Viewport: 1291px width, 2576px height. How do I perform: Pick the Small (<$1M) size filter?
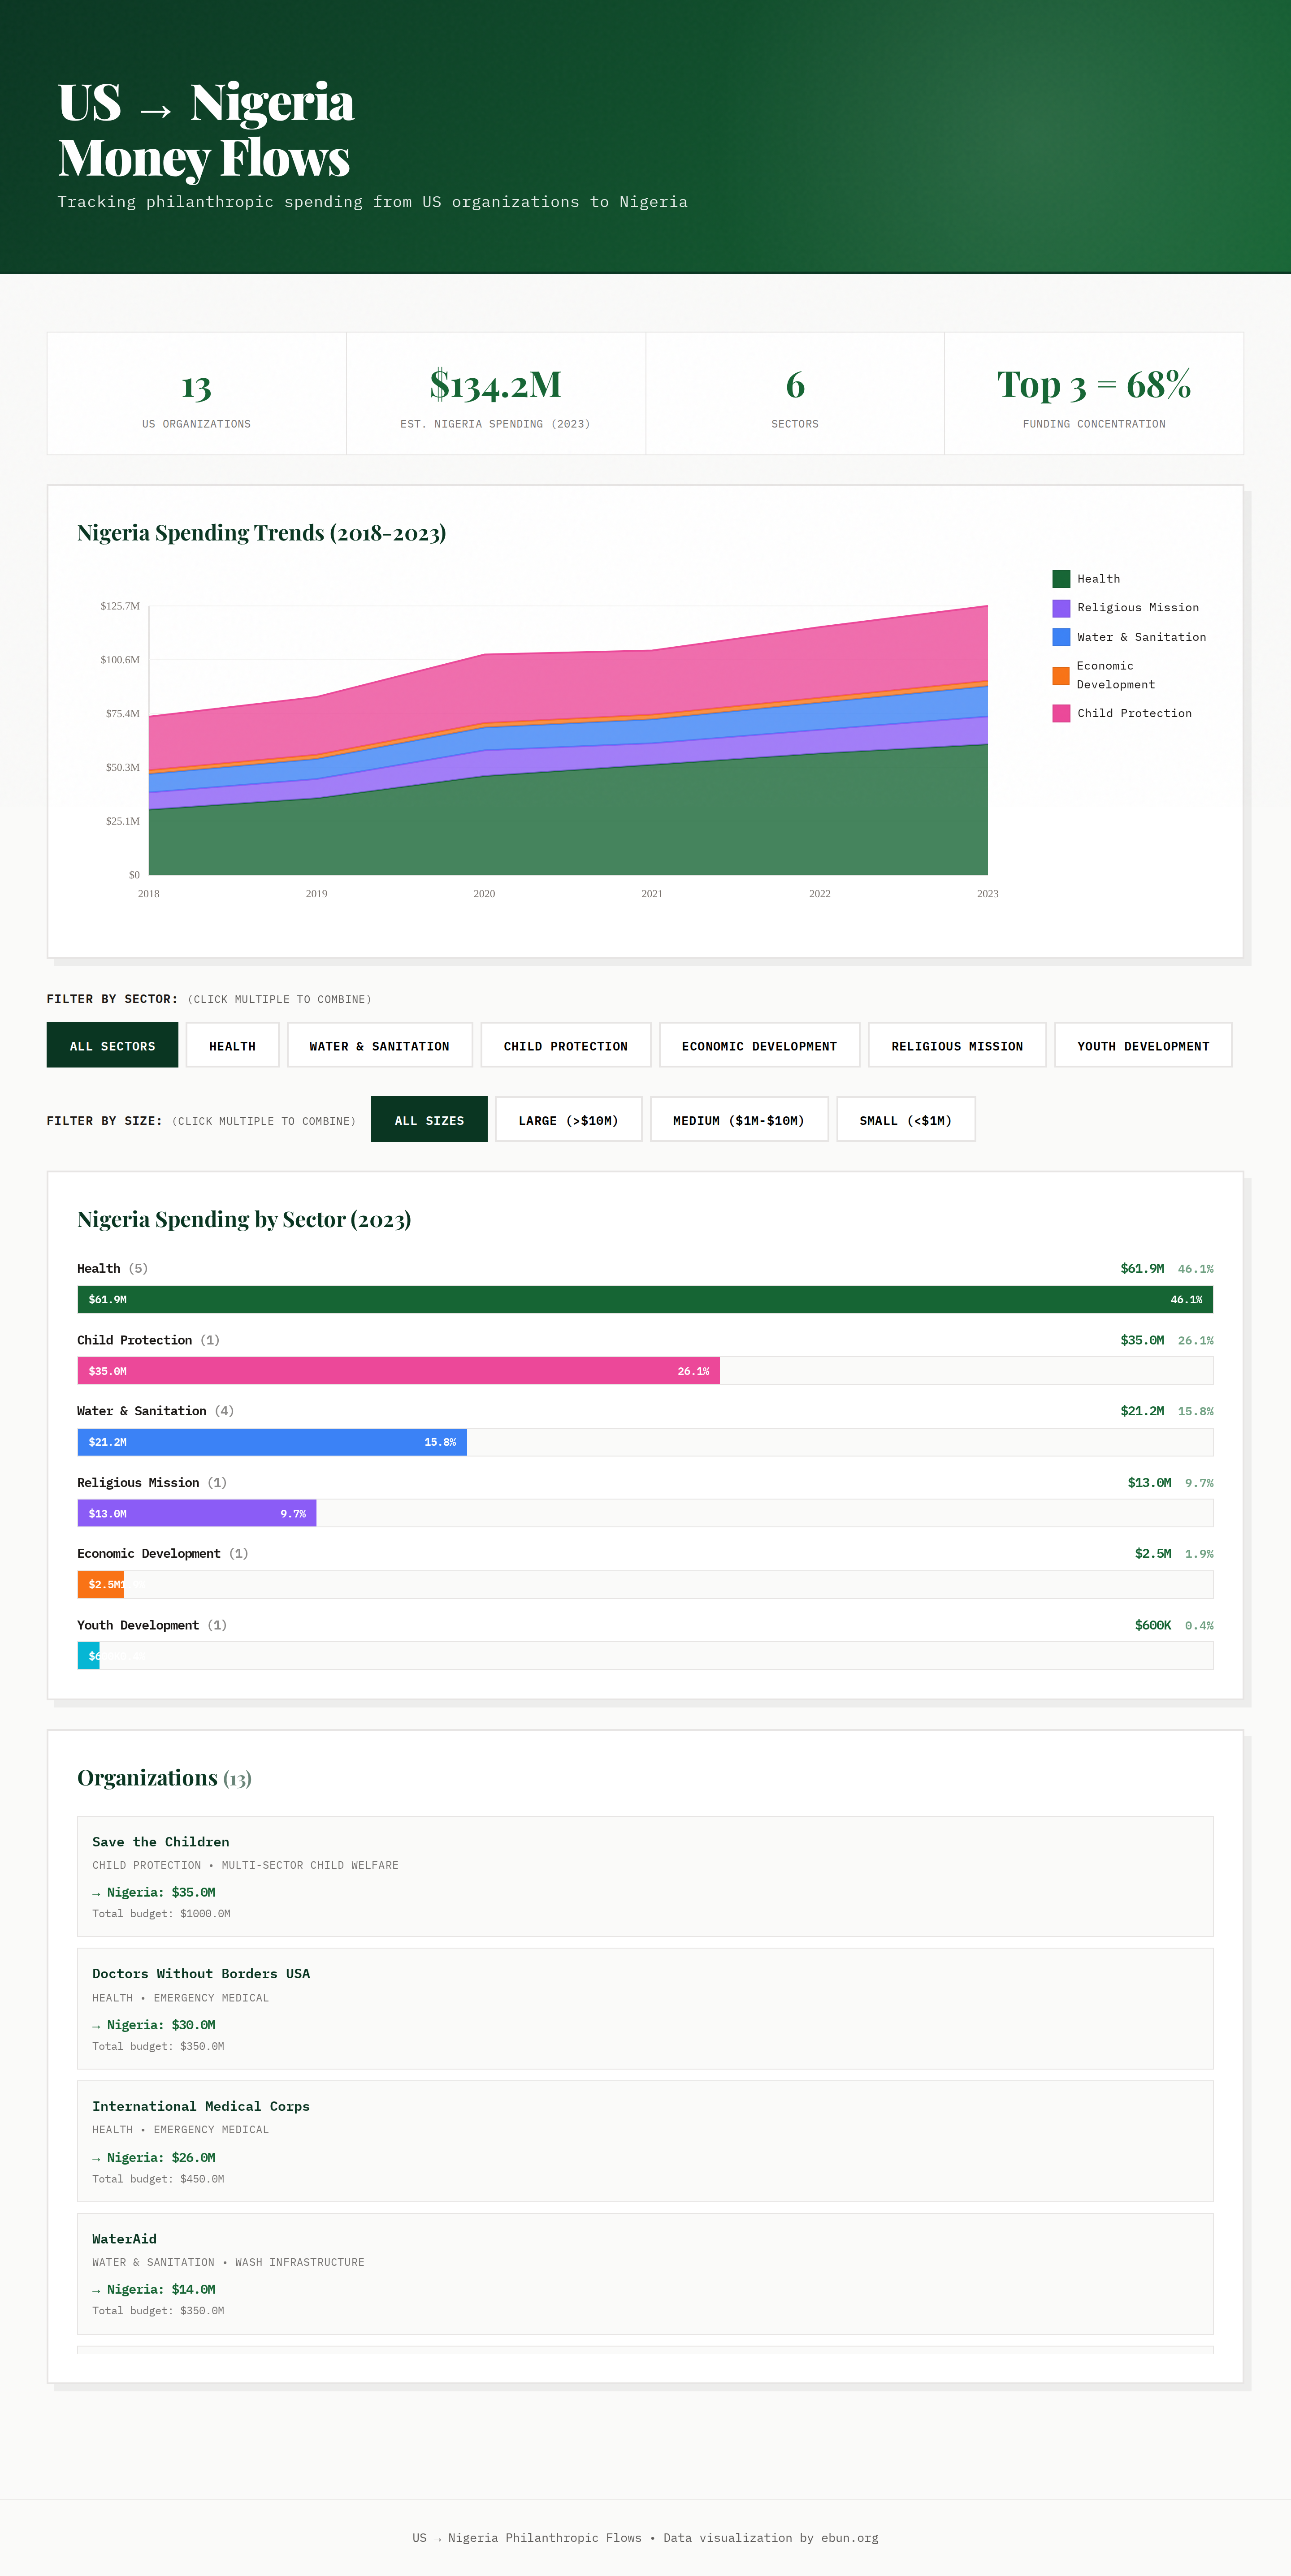(x=905, y=1119)
